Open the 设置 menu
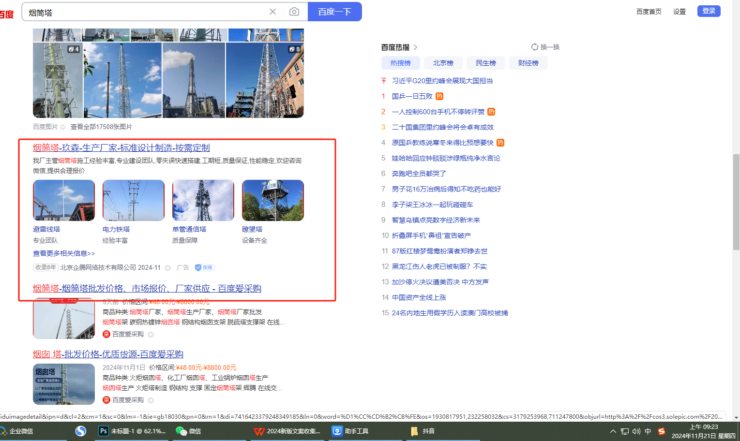Viewport: 740px width, 441px height. pos(680,12)
